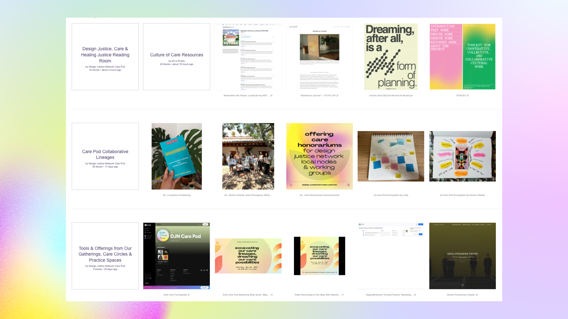Screen dimensions: 568x319
Task: Click link icon beside Social Presencing Theater
Action: coord(477,295)
